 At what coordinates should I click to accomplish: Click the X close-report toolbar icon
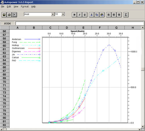14,15
